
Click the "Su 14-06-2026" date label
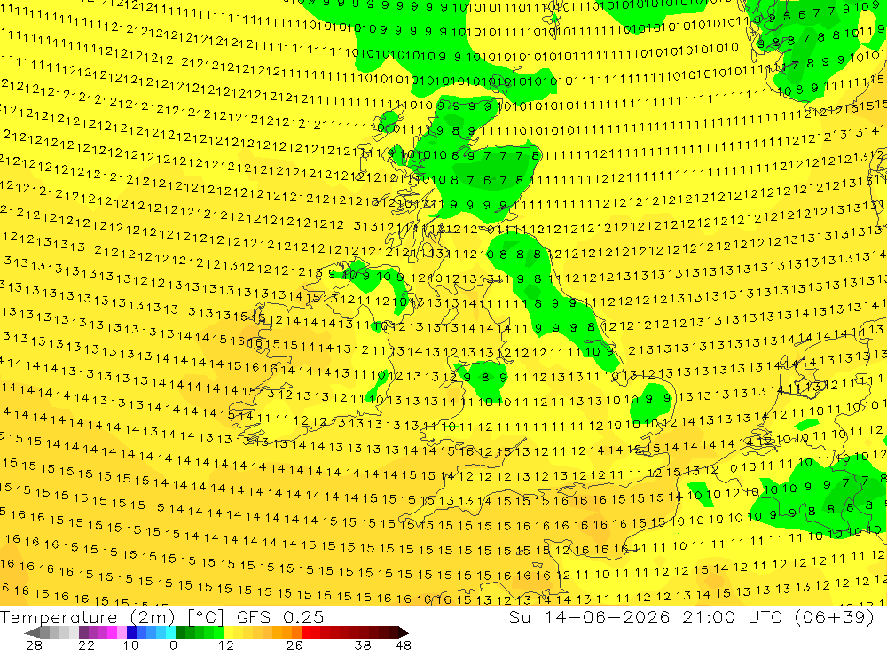(x=590, y=616)
